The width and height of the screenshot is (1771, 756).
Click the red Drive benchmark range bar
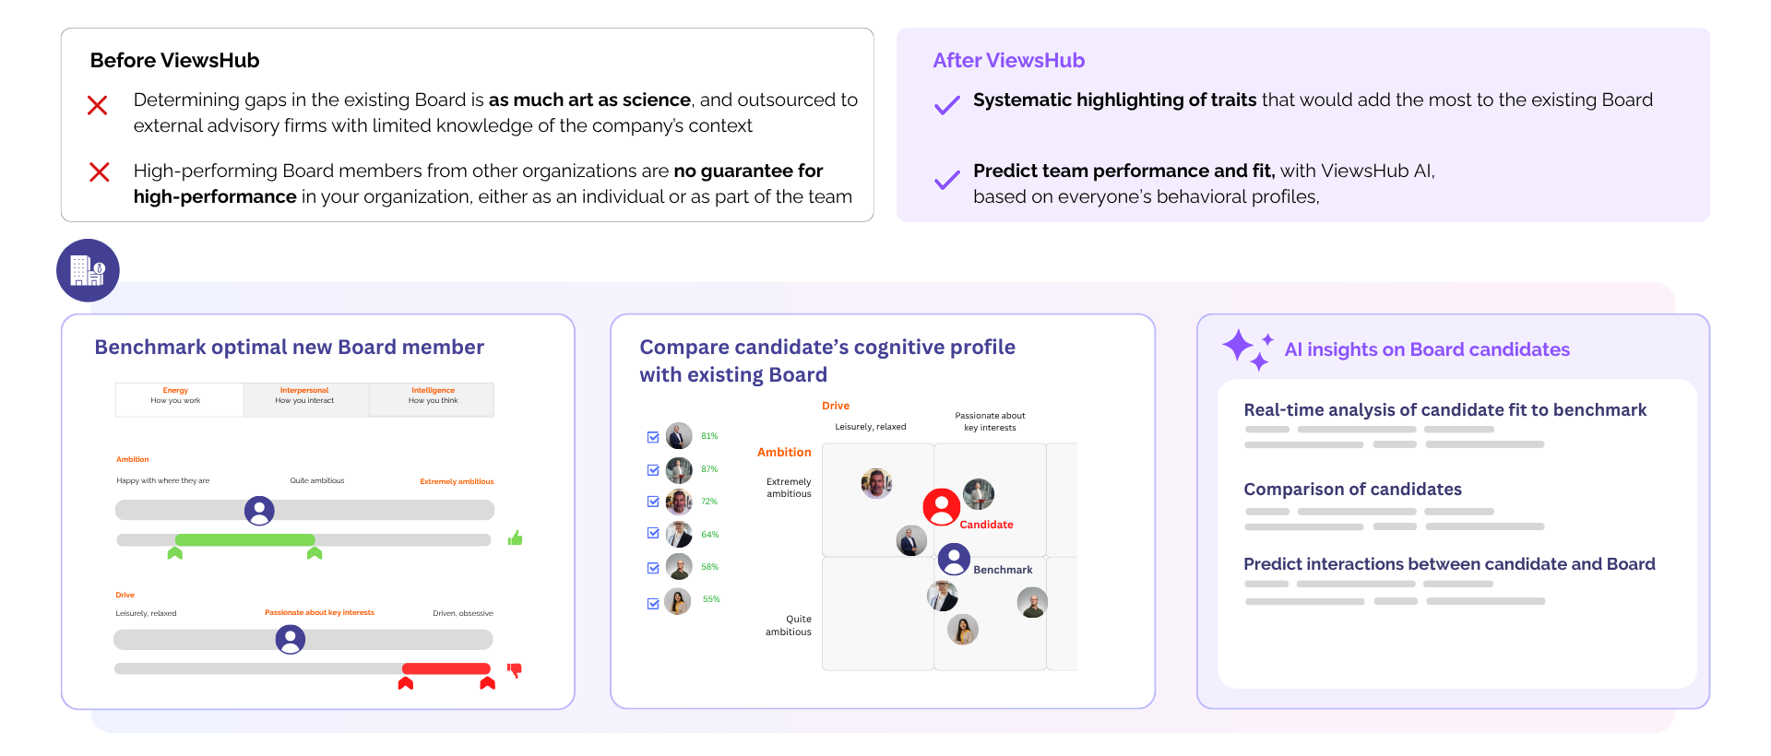446,668
